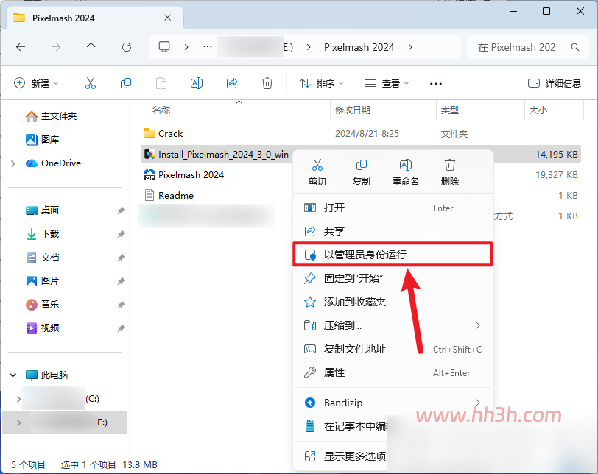Viewport: 598px width, 474px height.
Task: Collapse the 此电脑 tree node
Action: point(13,375)
